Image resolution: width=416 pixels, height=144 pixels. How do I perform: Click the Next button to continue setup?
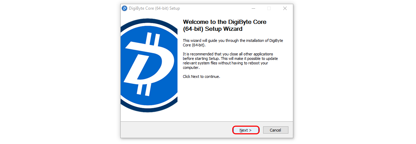pyautogui.click(x=246, y=130)
